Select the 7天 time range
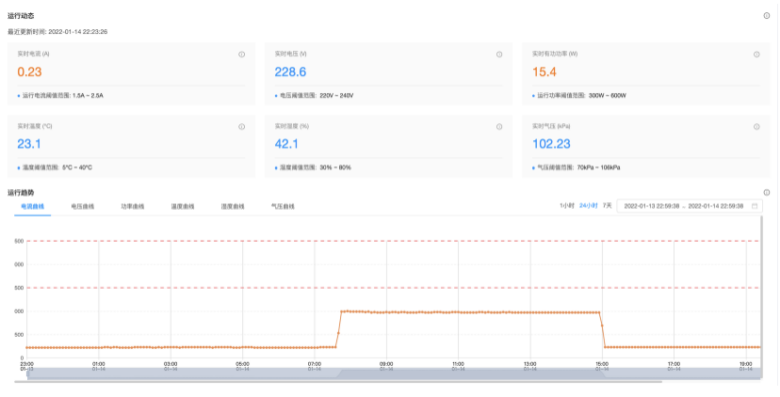 point(608,206)
